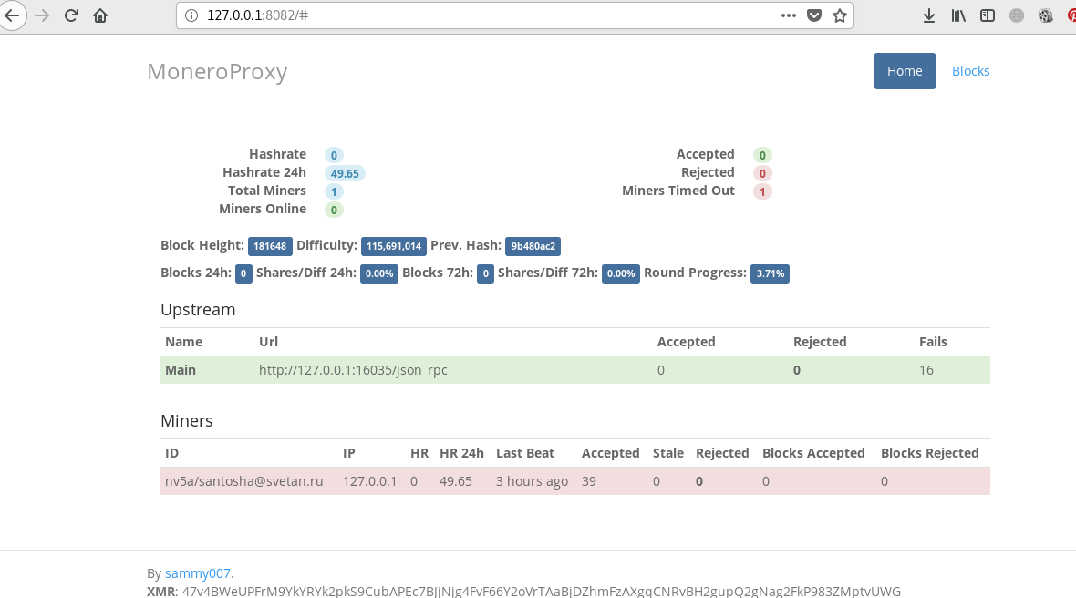This screenshot has height=598, width=1076.
Task: Click miner ID nv5a/santosha@svetan.ru
Action: tap(243, 481)
